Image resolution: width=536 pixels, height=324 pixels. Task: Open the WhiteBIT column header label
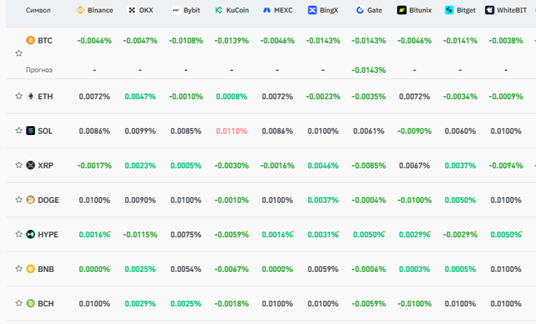click(512, 10)
